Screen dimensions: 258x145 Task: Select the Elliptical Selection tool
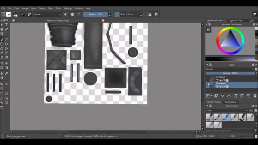[6, 94]
